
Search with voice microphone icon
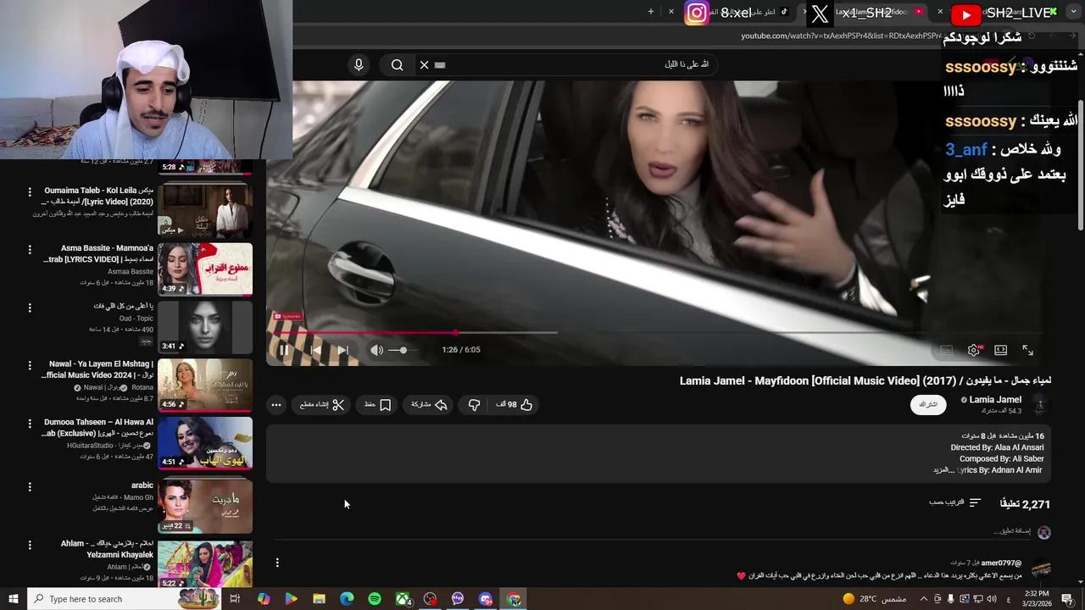[x=359, y=64]
